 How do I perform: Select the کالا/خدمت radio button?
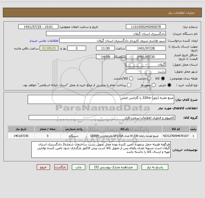point(131,78)
